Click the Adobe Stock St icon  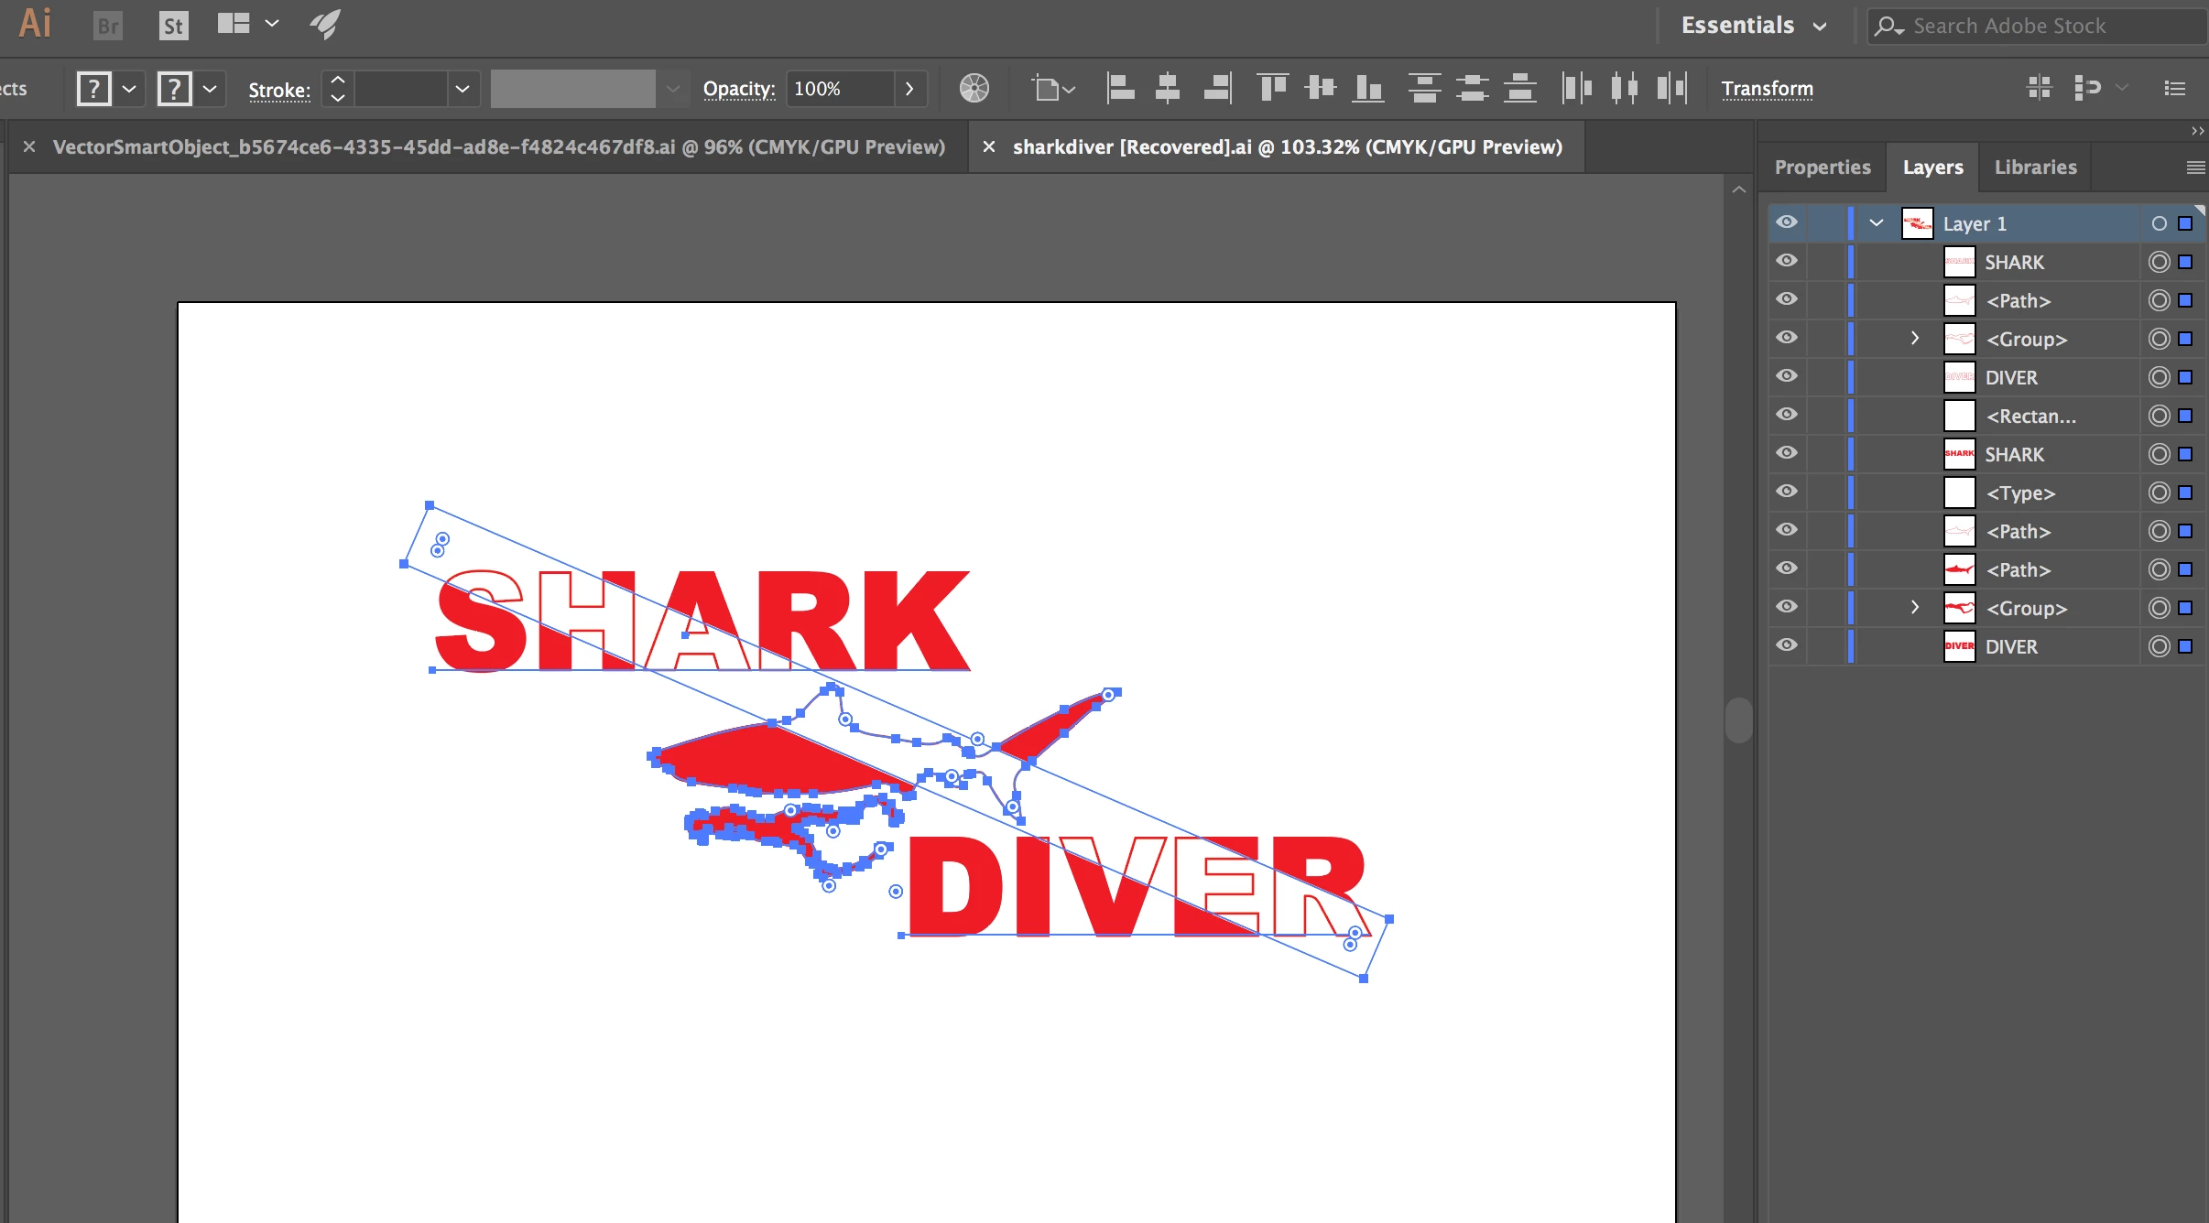coord(172,25)
